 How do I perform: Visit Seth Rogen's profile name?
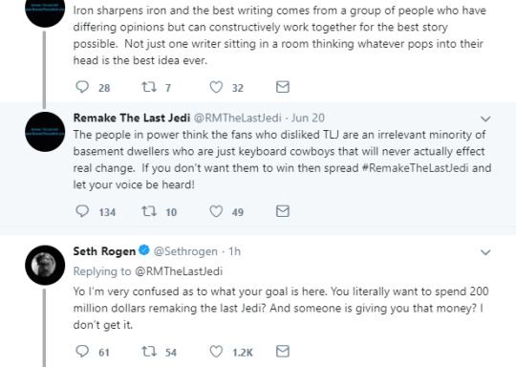[104, 251]
